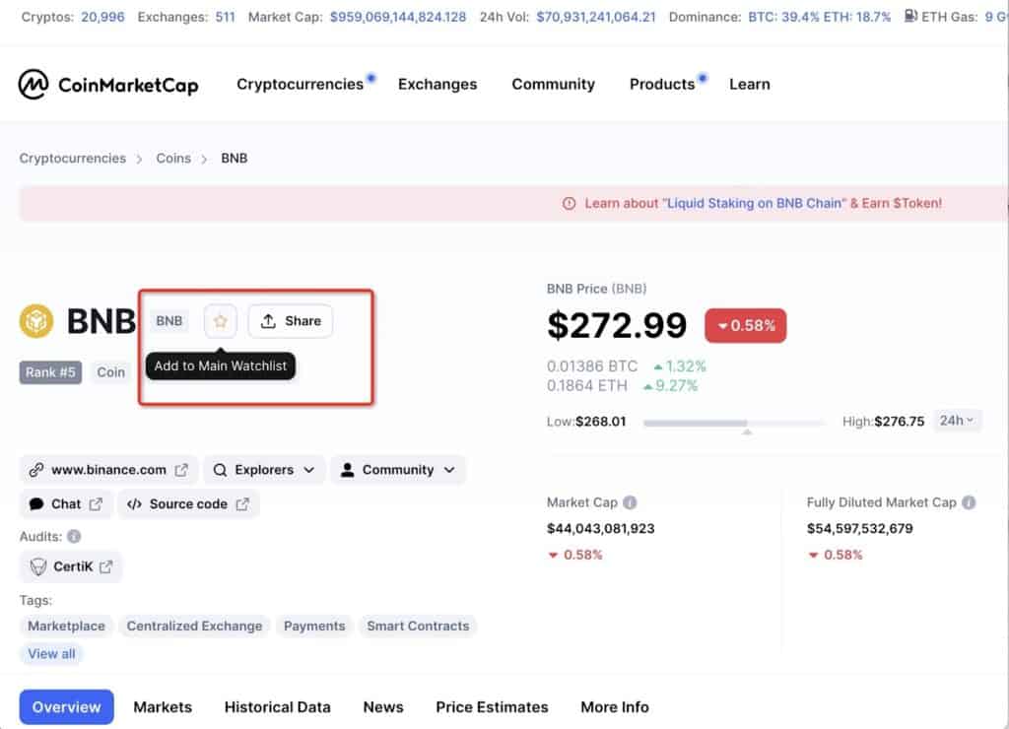The image size is (1009, 729).
Task: Click external link icon beside www.binance.com
Action: point(181,470)
